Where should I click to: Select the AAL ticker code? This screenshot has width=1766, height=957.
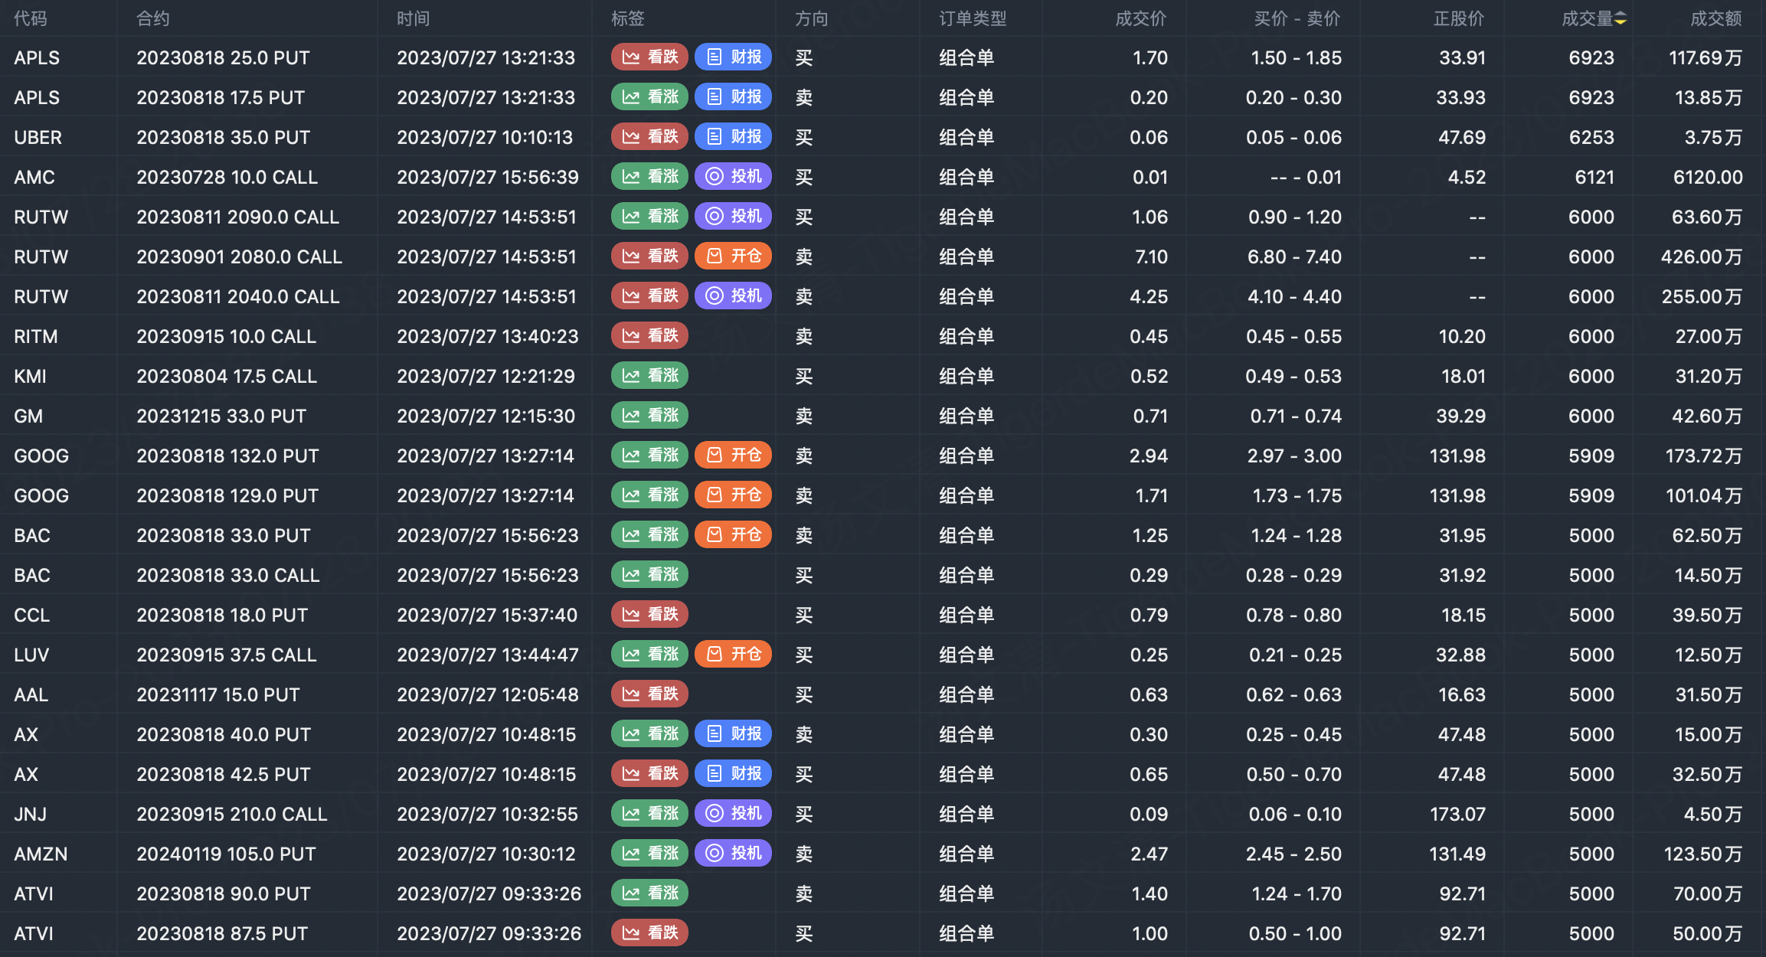tap(31, 695)
